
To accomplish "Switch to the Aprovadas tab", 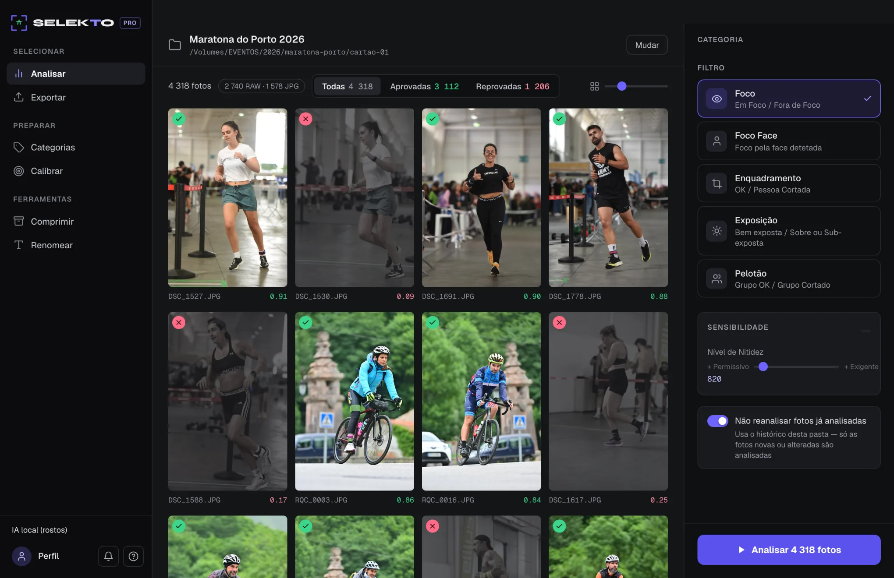I will click(x=424, y=86).
